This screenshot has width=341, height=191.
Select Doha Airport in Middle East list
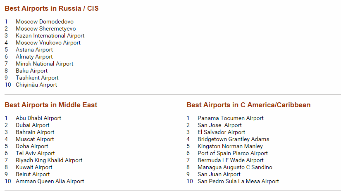(x=32, y=146)
